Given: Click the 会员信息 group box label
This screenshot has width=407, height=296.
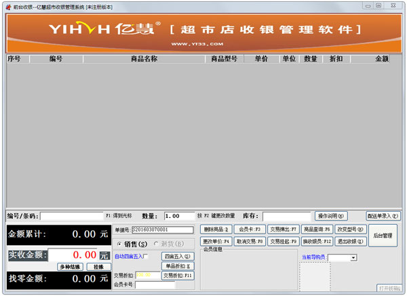Looking at the screenshot, I should 212,249.
